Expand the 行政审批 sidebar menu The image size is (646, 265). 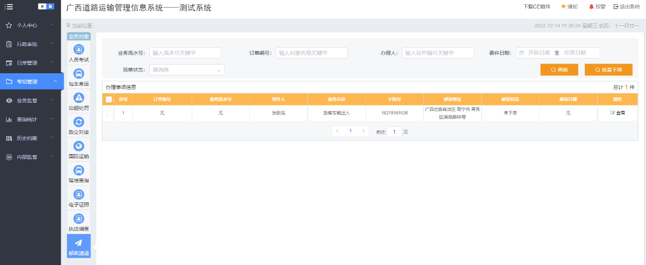[31, 44]
